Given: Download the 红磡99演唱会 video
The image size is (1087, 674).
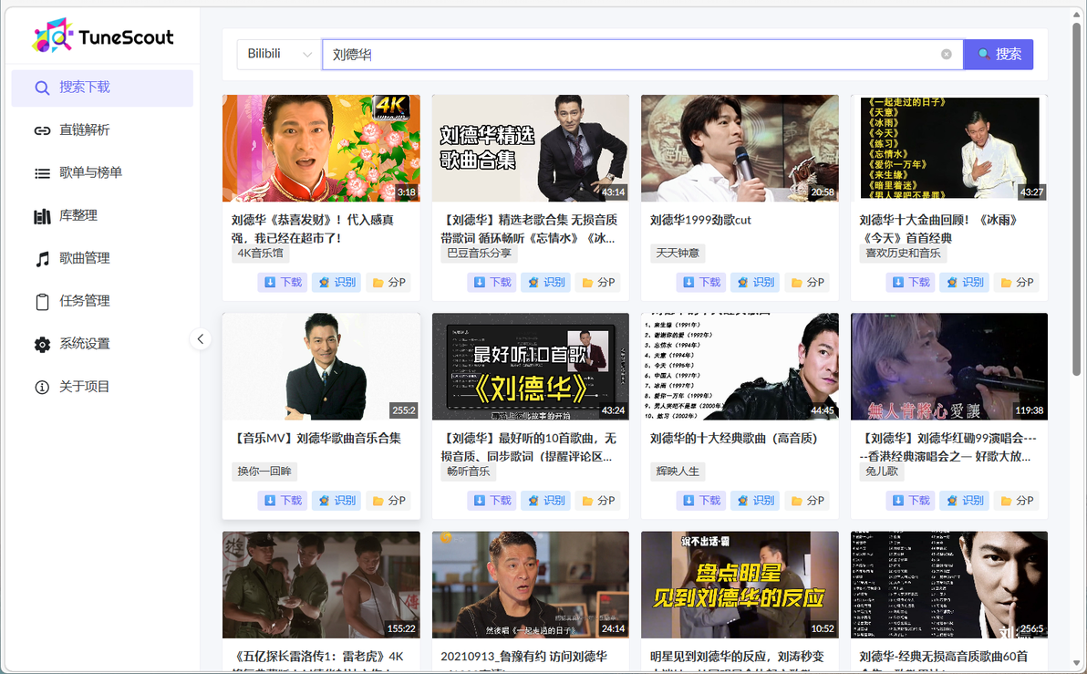Looking at the screenshot, I should (911, 501).
